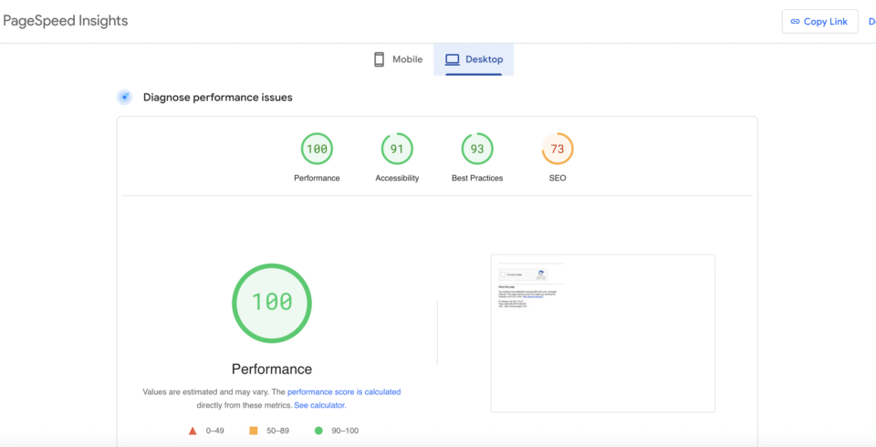
Task: Click the orange square 50–89 legend icon
Action: coord(253,431)
